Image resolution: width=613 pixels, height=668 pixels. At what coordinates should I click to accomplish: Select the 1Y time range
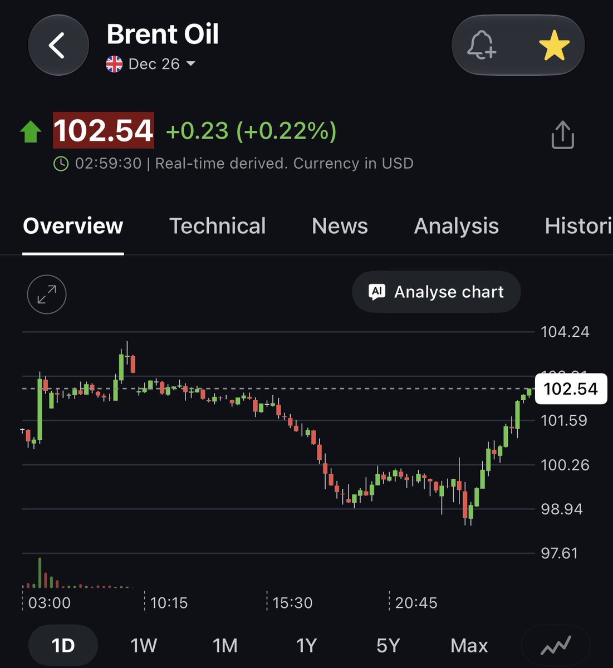click(306, 646)
